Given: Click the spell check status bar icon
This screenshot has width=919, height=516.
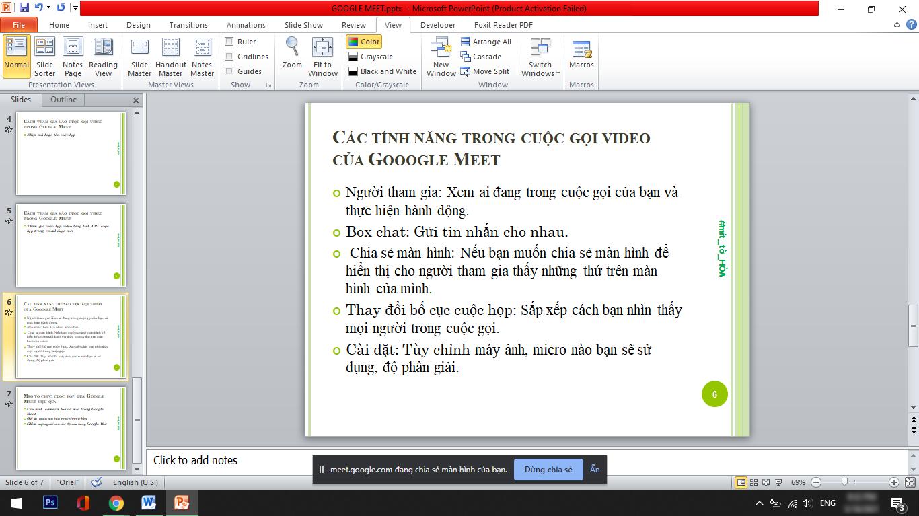Looking at the screenshot, I should point(96,482).
